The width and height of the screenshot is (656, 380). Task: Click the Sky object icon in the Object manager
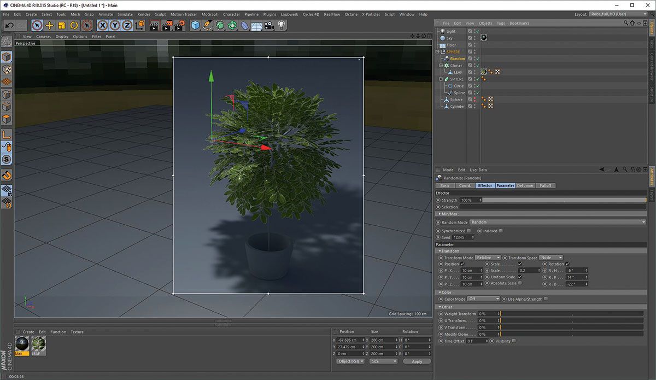[x=443, y=38]
